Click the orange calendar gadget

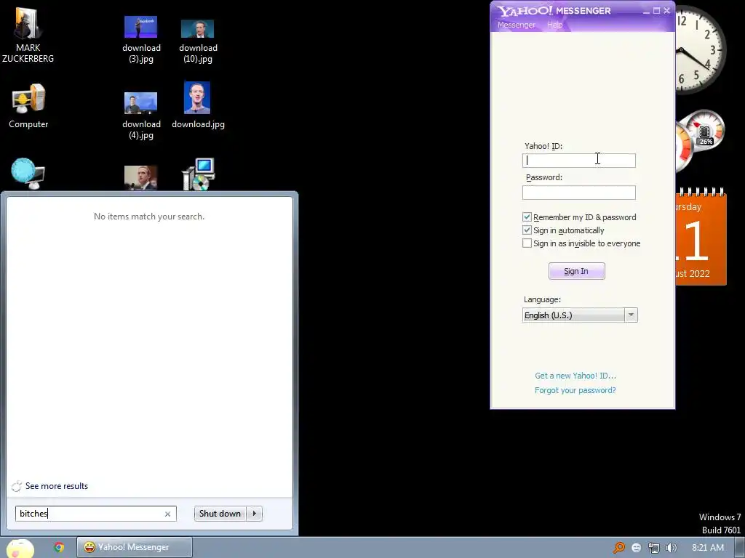pyautogui.click(x=701, y=236)
